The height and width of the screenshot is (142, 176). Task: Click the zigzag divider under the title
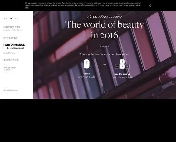point(104,47)
